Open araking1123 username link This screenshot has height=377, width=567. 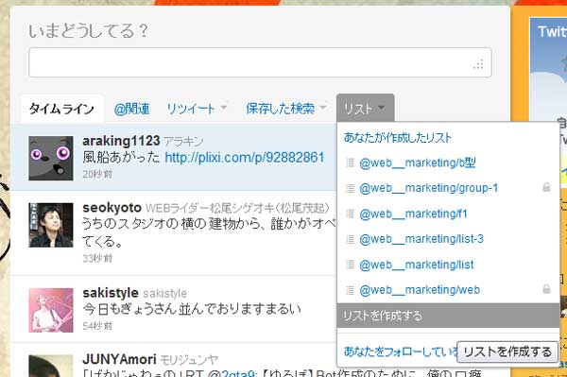[121, 141]
